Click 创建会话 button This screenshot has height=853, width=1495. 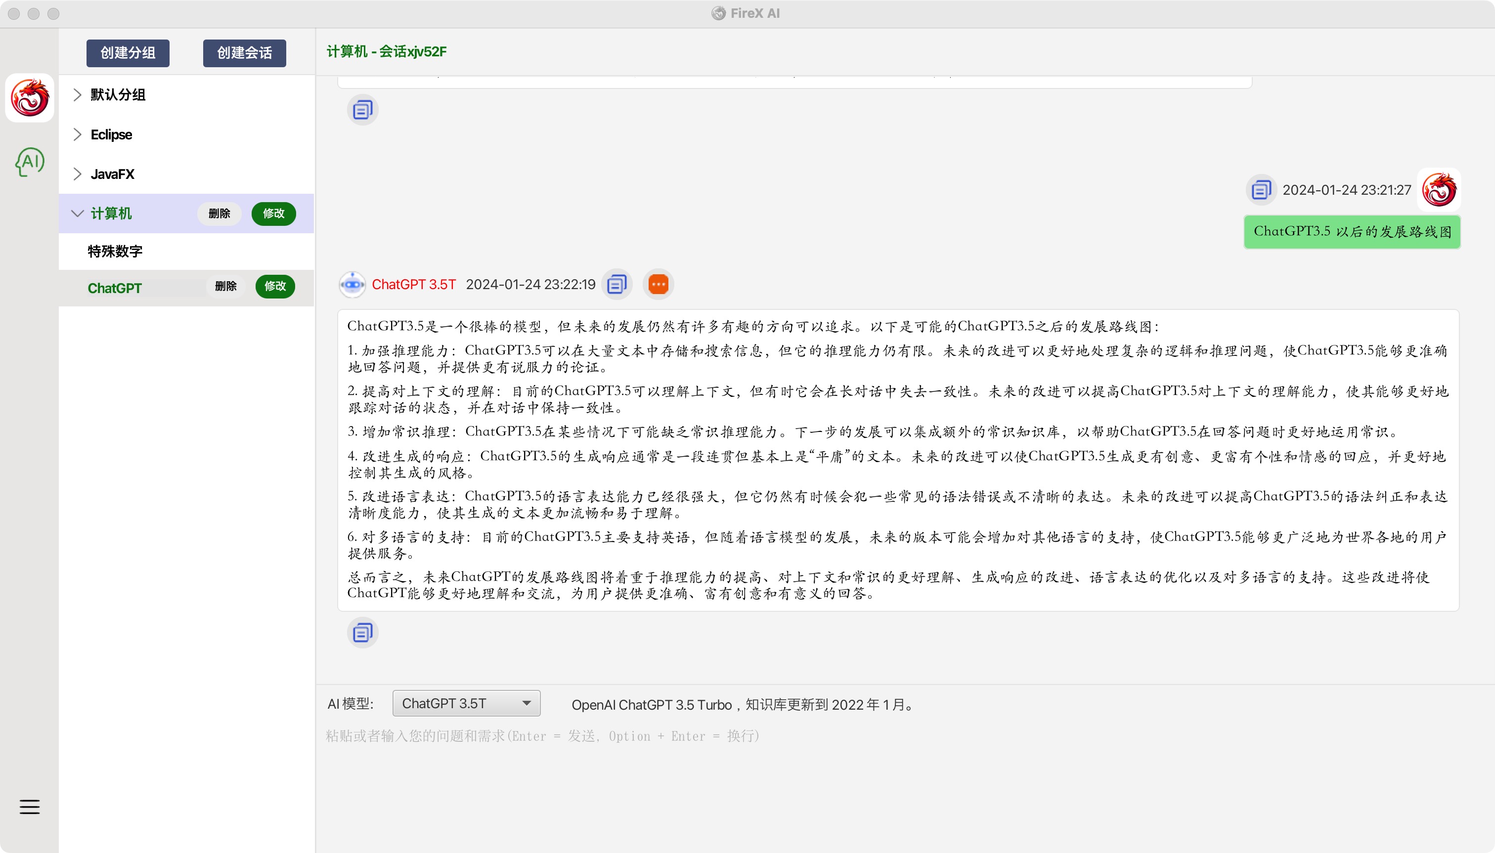(x=244, y=53)
